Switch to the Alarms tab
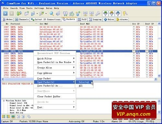The width and height of the screenshot is (162, 124). point(122,19)
